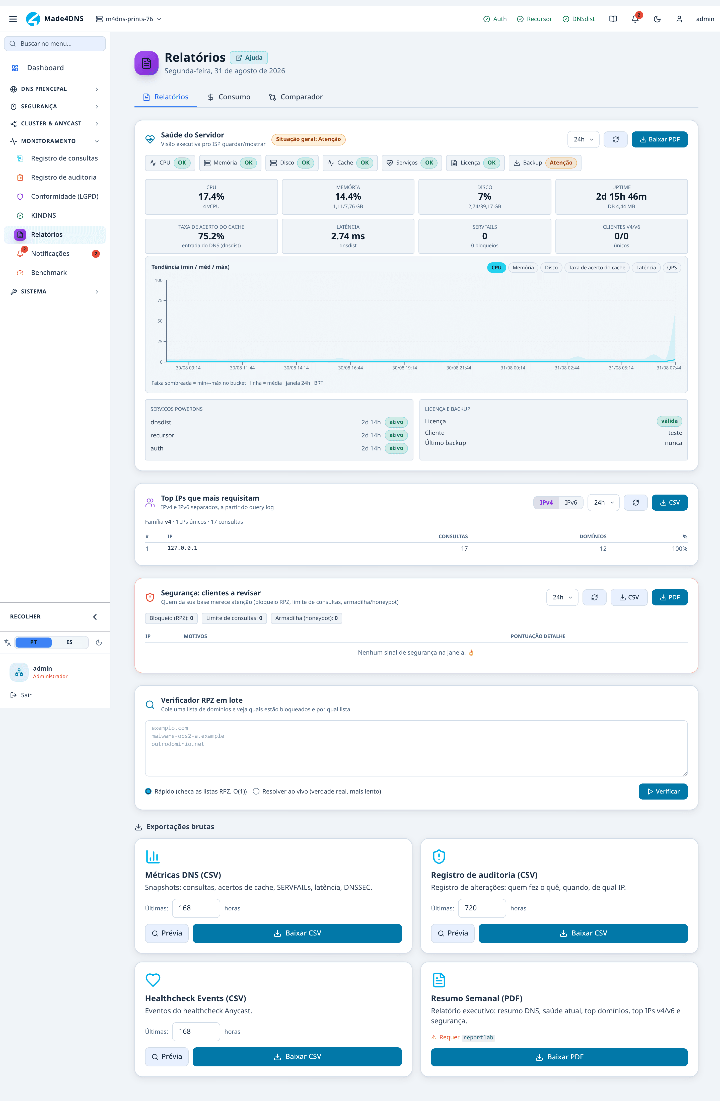Refresh the Top IPs panel

point(635,502)
